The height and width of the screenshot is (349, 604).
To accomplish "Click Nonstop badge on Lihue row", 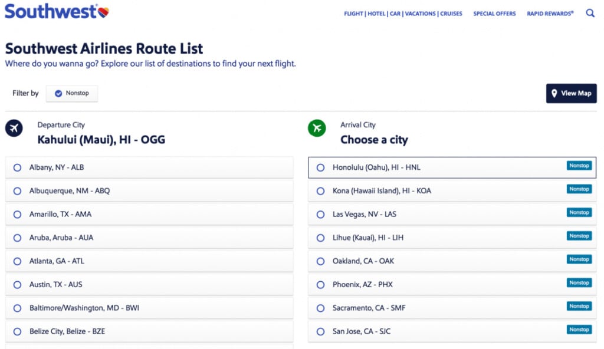I will coord(579,236).
